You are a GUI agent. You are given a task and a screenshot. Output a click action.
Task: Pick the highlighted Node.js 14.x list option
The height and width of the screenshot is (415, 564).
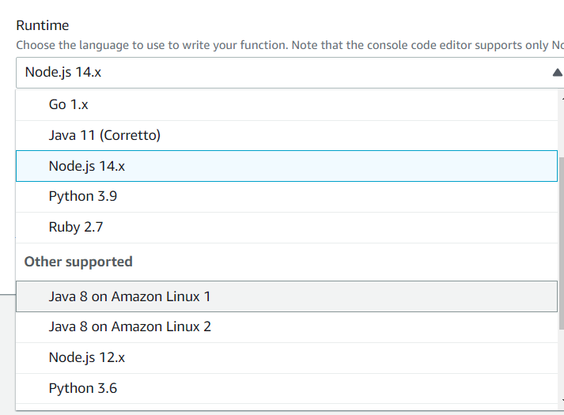click(87, 166)
